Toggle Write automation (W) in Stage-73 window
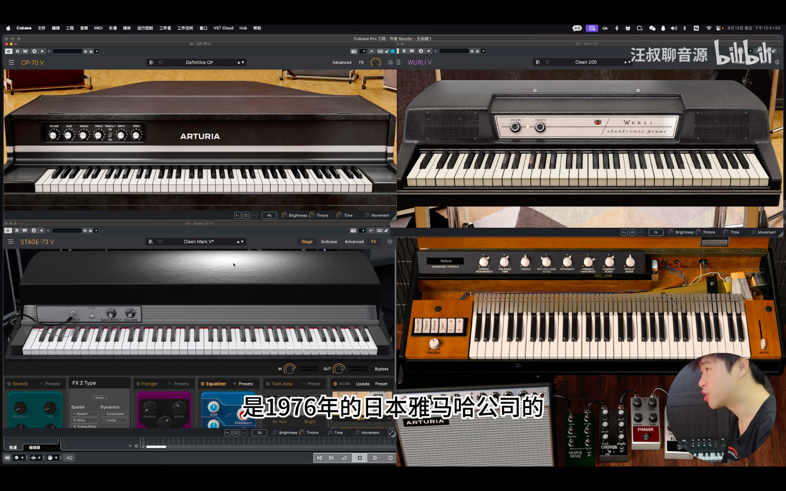Screen dimensions: 786x491 coord(25,230)
